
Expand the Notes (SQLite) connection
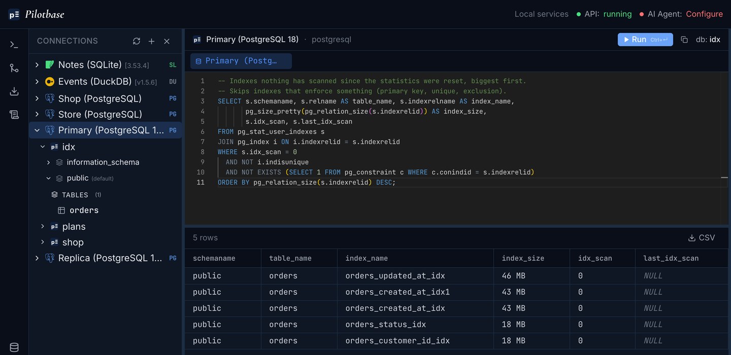pos(37,65)
